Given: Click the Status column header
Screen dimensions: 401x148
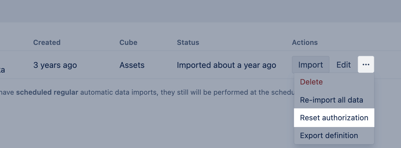Looking at the screenshot, I should click(x=188, y=43).
